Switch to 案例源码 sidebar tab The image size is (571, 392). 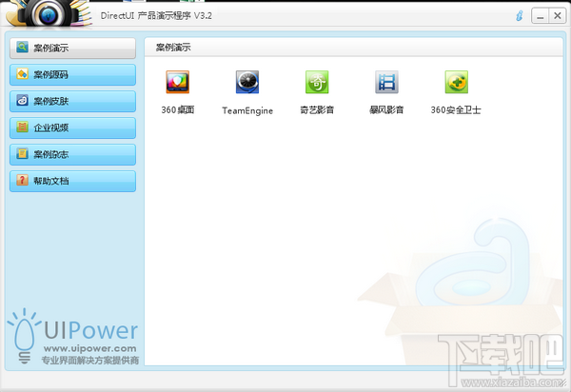(x=73, y=74)
